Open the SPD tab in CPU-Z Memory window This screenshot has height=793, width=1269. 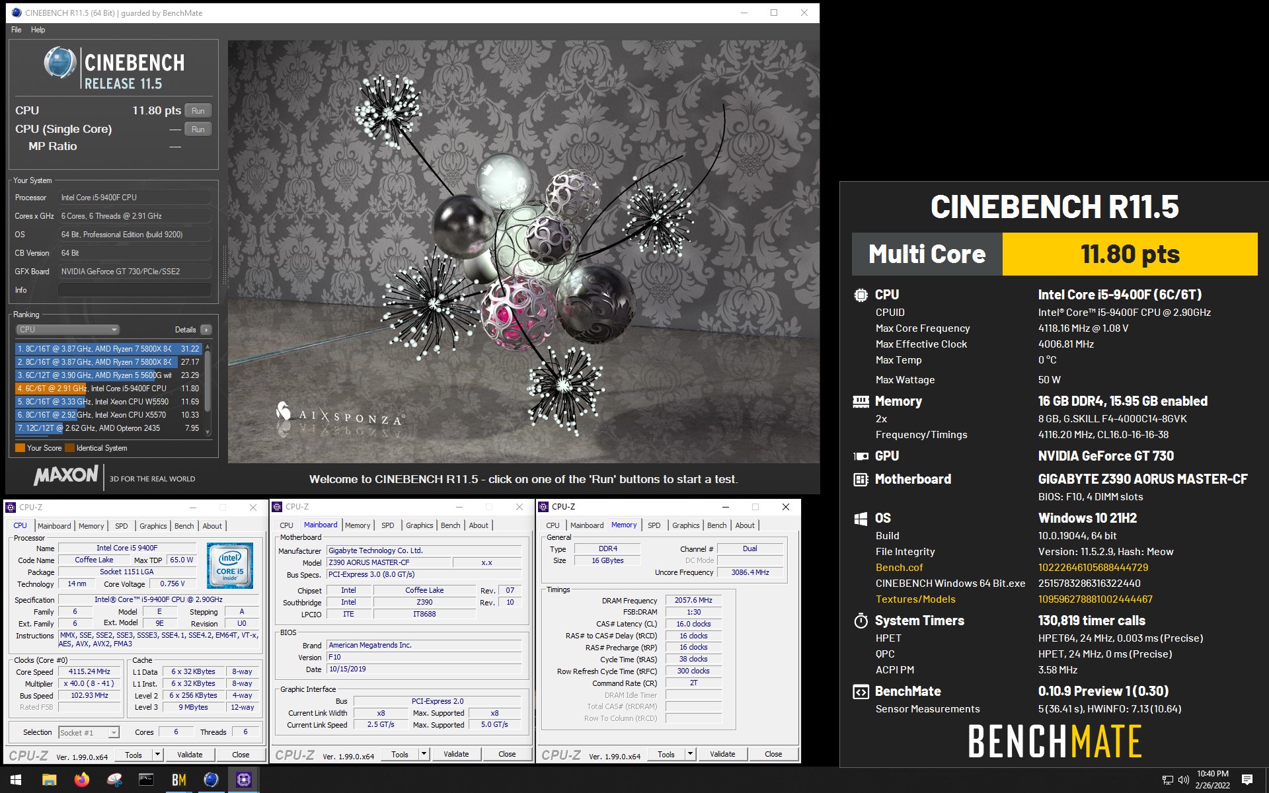[654, 525]
